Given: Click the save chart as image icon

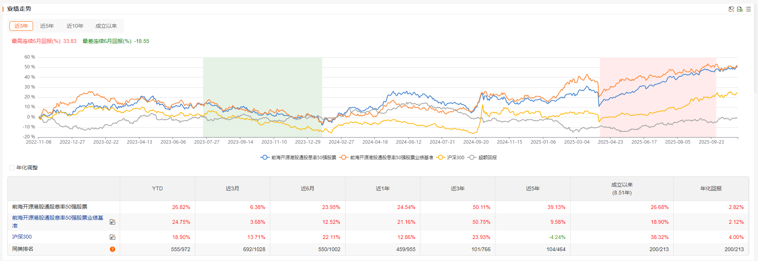Looking at the screenshot, I should coord(731,9).
